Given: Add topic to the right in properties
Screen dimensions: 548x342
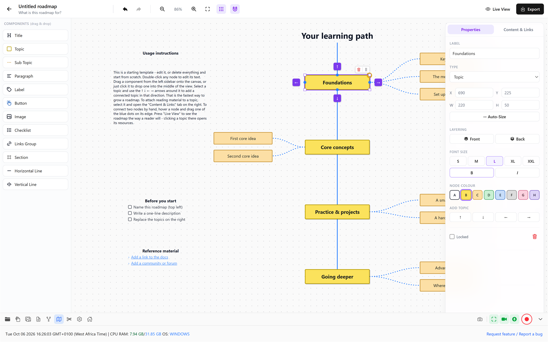Looking at the screenshot, I should 529,217.
